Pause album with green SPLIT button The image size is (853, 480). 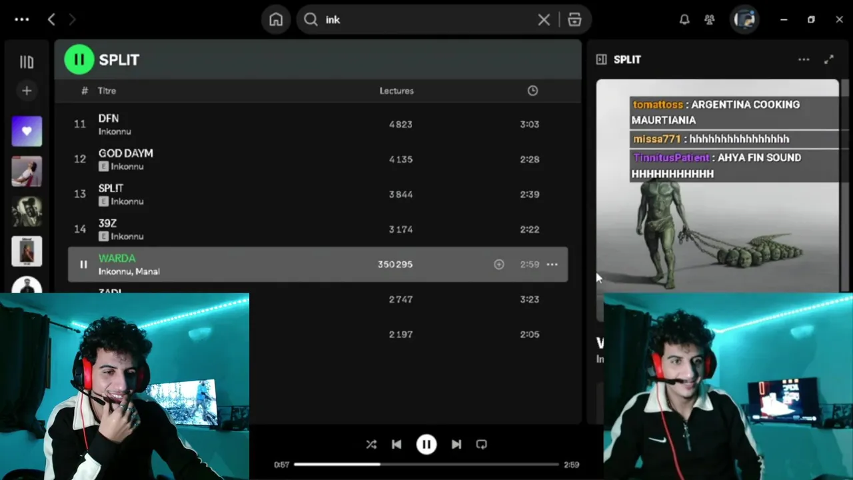[x=79, y=59]
